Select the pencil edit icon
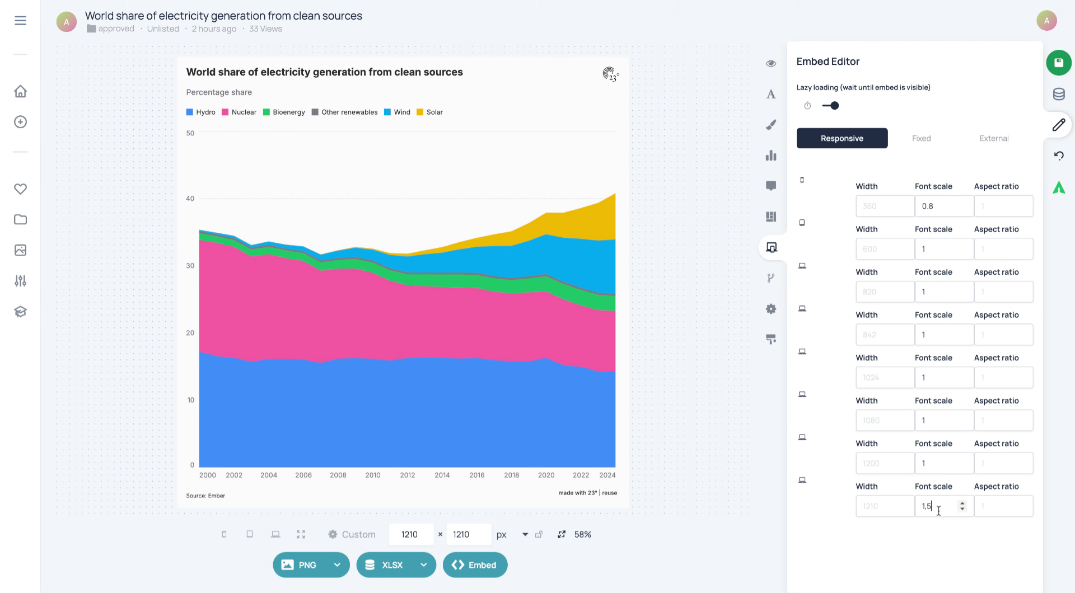 pos(1059,125)
